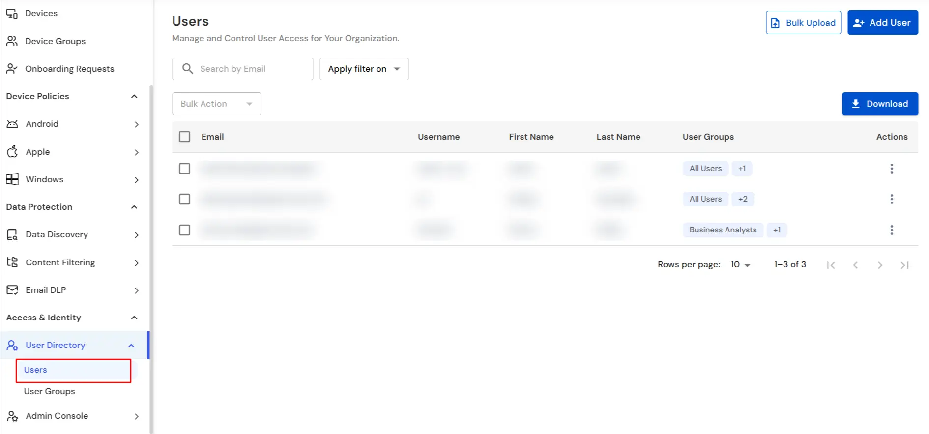Click the +2 groups badge

[x=743, y=199]
